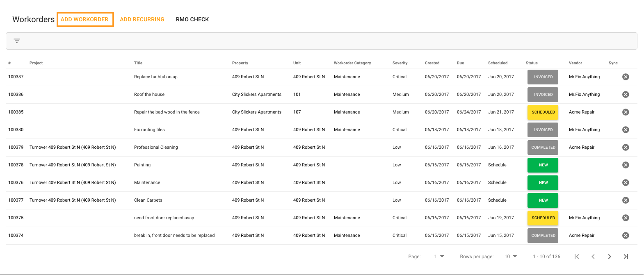Click Completed status of workorder 100379

coord(543,147)
